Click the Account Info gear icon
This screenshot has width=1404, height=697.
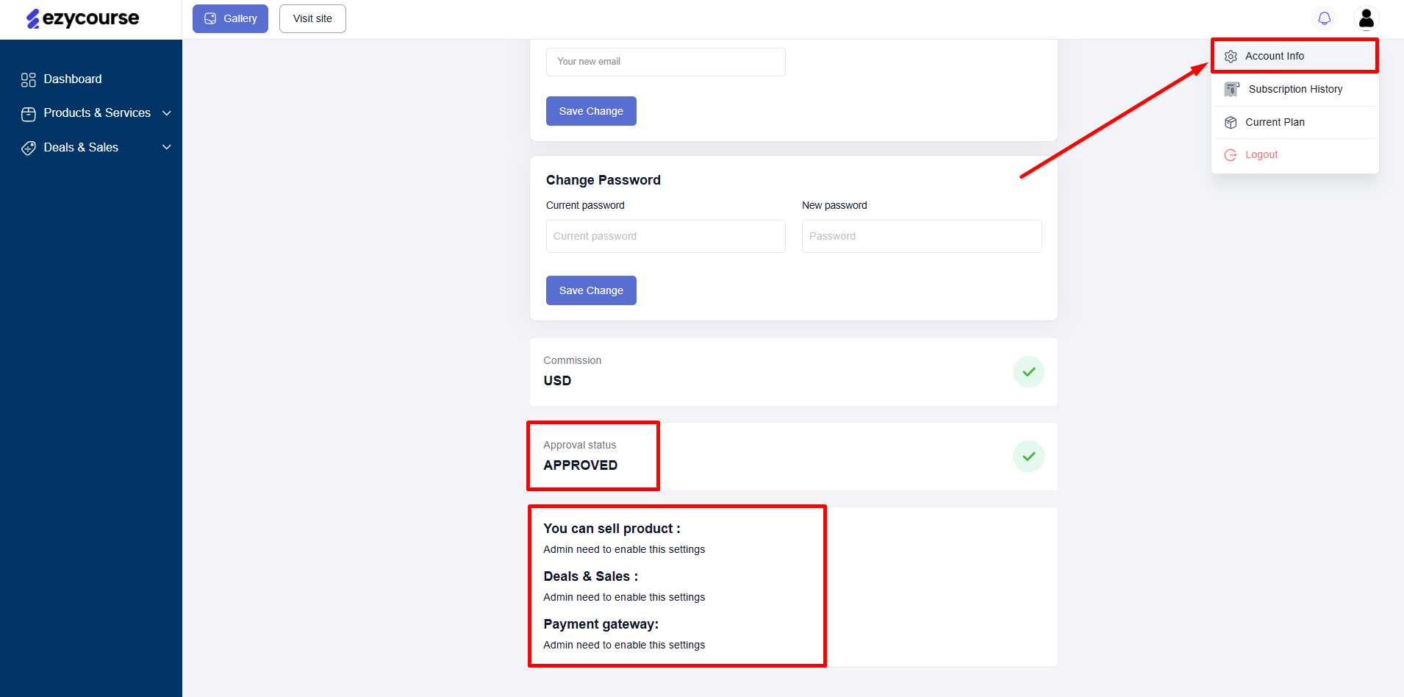point(1231,57)
